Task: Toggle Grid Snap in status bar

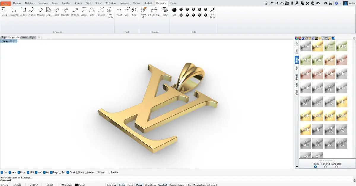Action: click(x=112, y=185)
